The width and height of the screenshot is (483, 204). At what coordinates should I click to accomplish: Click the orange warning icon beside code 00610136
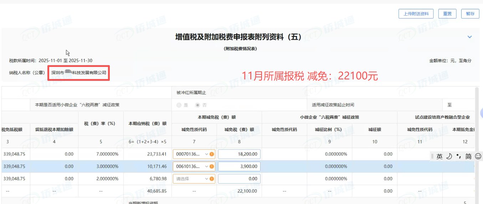pyautogui.click(x=212, y=166)
